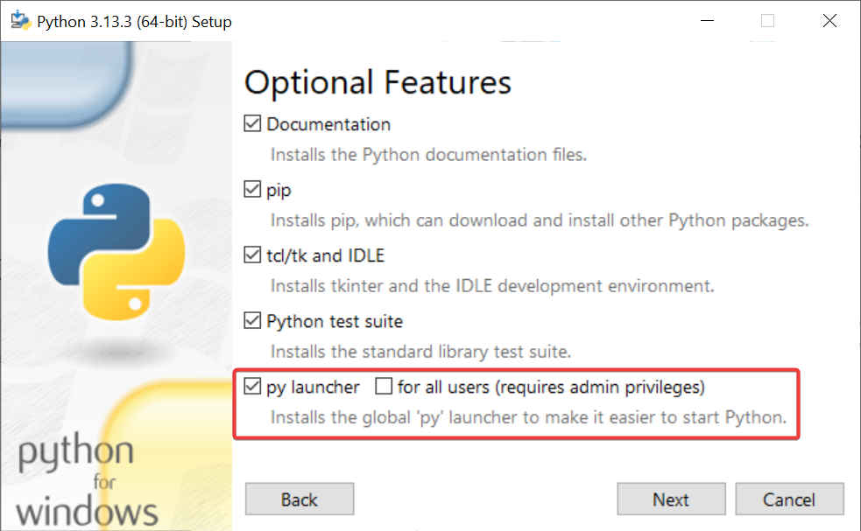Close the Python Setup dialog

829,21
